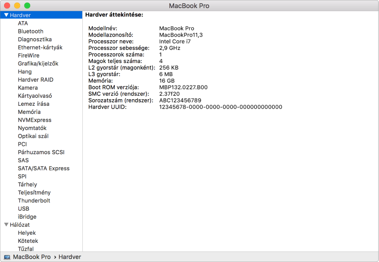Open iBridge sidebar item
379x262 pixels.
tap(27, 217)
